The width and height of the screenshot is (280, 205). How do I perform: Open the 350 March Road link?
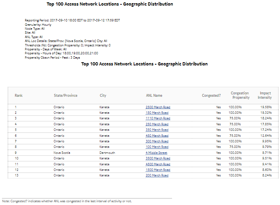157,130
